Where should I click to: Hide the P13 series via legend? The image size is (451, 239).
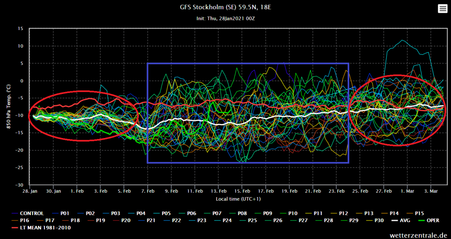(x=364, y=213)
